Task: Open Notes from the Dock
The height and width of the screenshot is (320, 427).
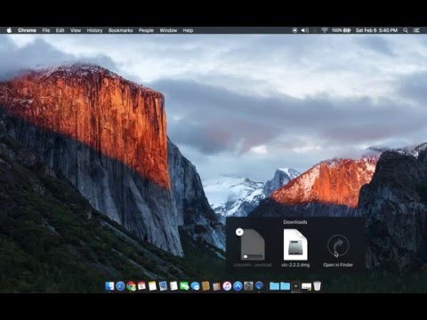Action: click(x=152, y=286)
